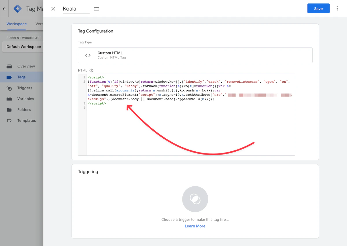Click the Google Tag Manager logo
The height and width of the screenshot is (246, 347).
18,9
